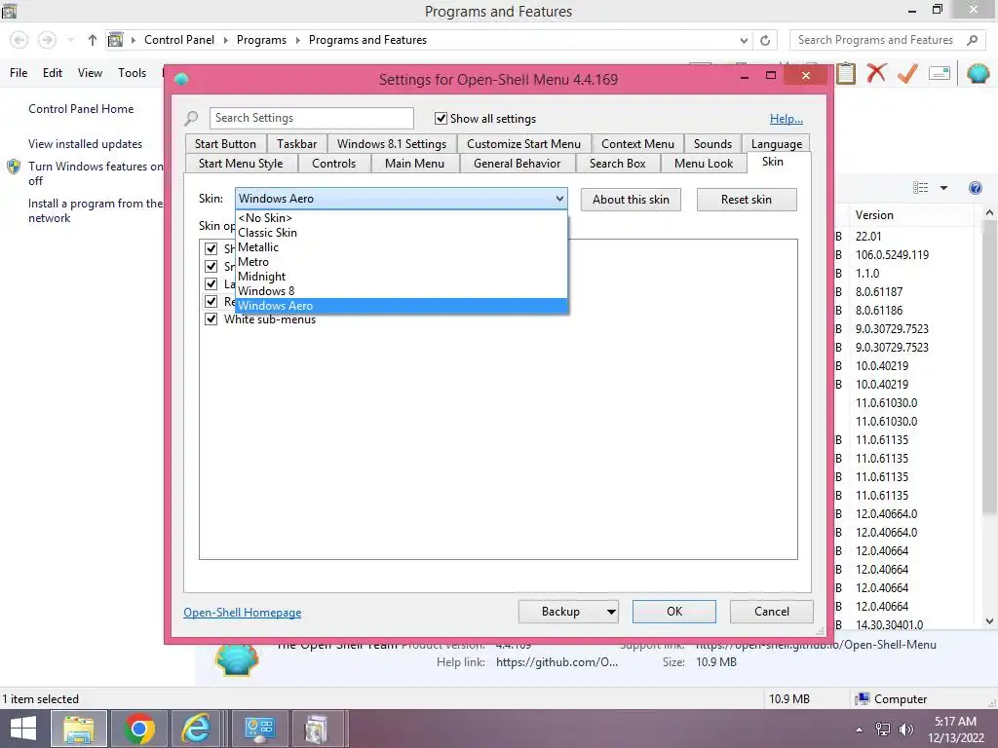Click the Control Panel icon in the address bar

(x=115, y=40)
